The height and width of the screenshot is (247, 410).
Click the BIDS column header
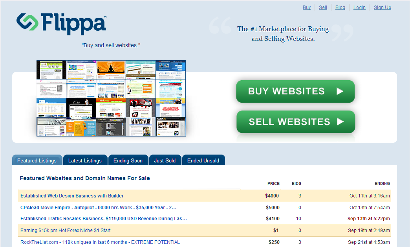pyautogui.click(x=297, y=183)
